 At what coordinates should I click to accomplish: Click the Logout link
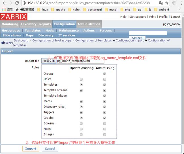176,17
